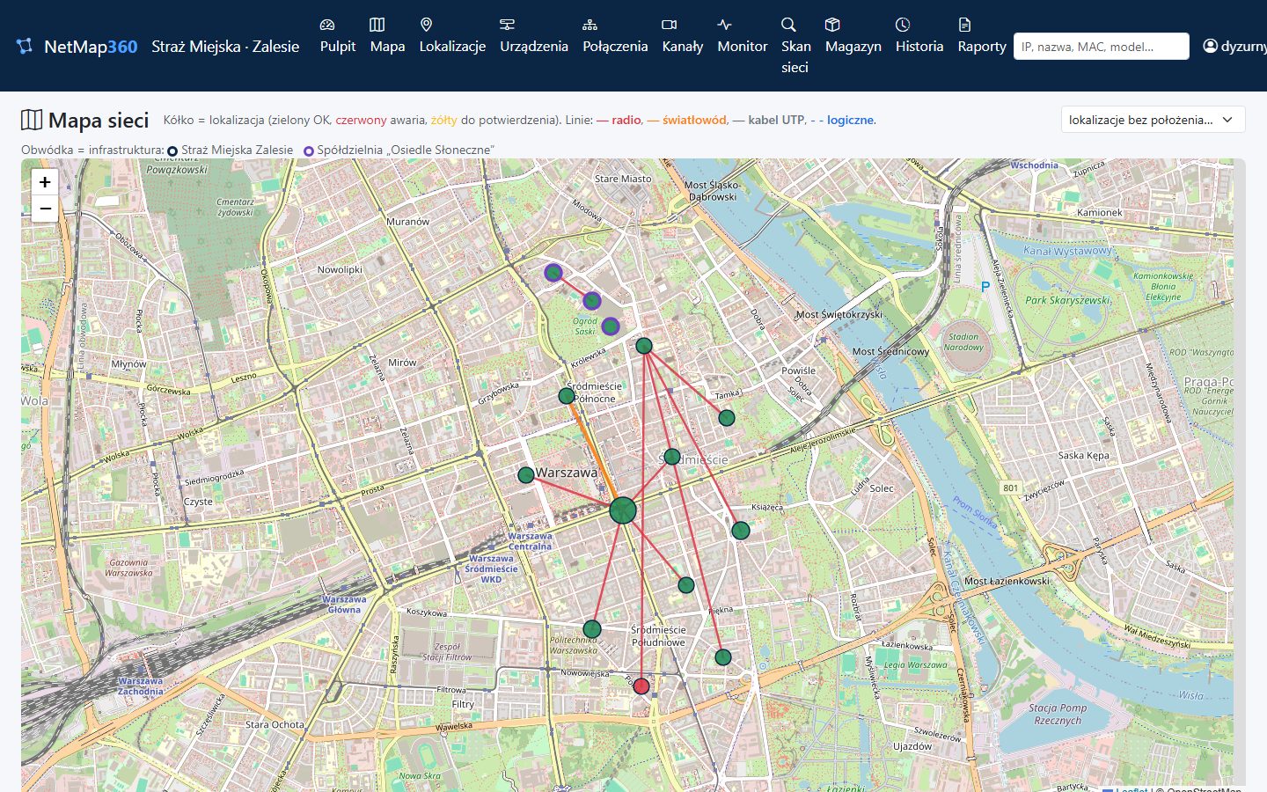Click the green node near Piękna street

coord(686,585)
